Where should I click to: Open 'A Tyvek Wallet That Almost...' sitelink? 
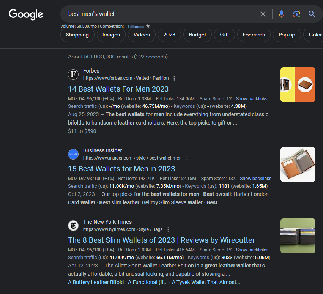(x=206, y=282)
